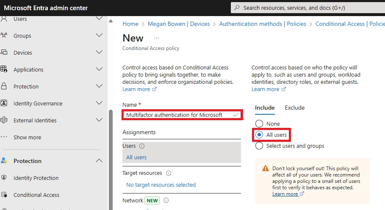Click the Conditional Access sidebar icon
The height and width of the screenshot is (210, 385).
pos(4,194)
